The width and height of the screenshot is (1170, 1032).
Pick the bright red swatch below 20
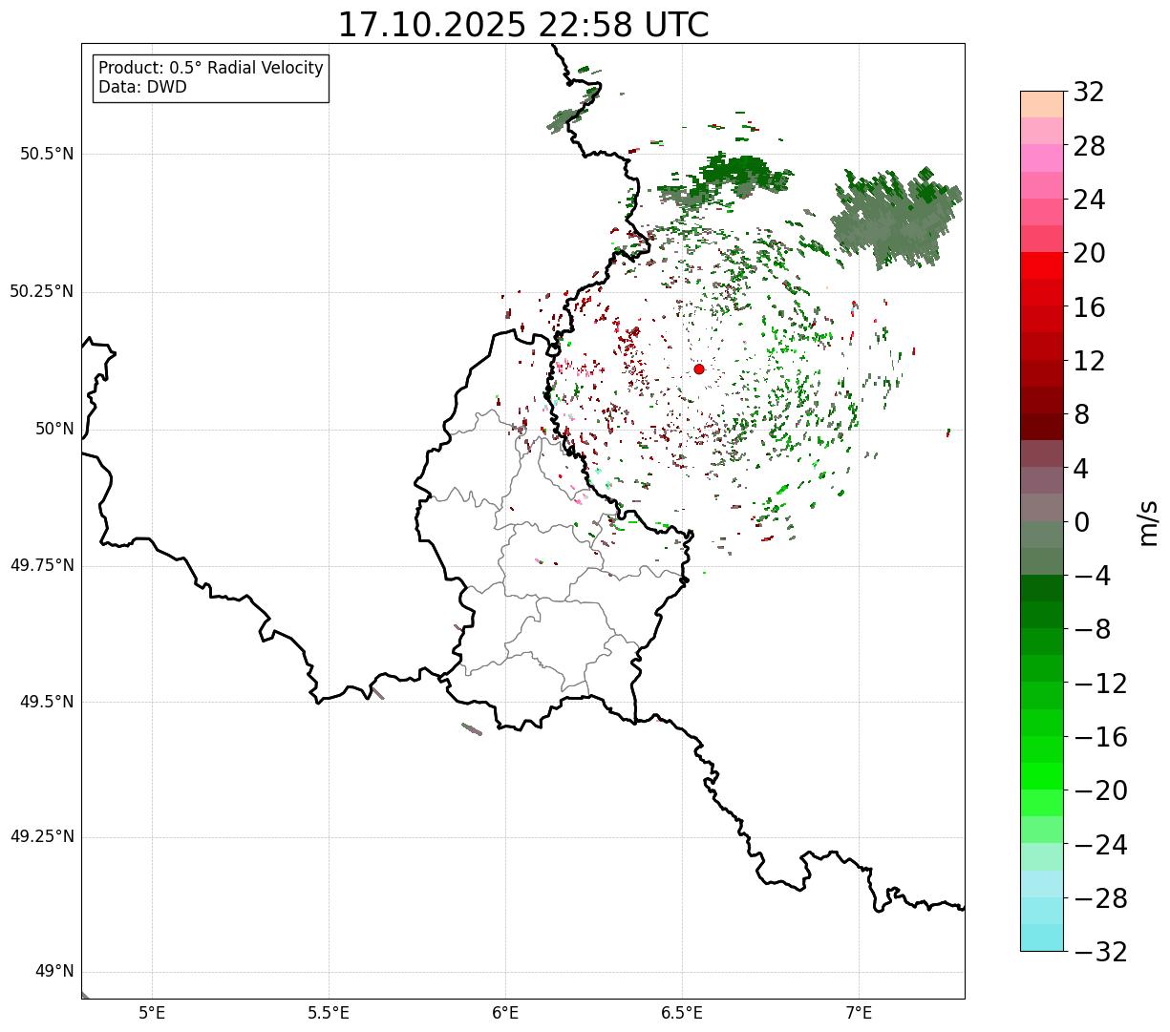coord(1041,265)
